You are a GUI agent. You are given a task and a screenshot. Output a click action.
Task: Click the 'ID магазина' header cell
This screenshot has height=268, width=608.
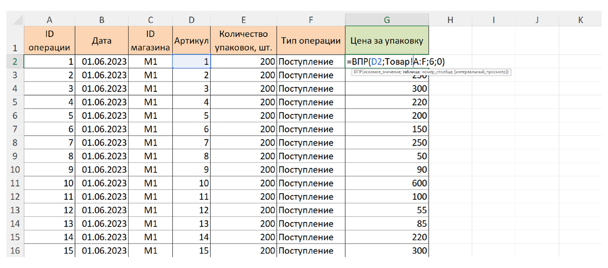pyautogui.click(x=150, y=40)
